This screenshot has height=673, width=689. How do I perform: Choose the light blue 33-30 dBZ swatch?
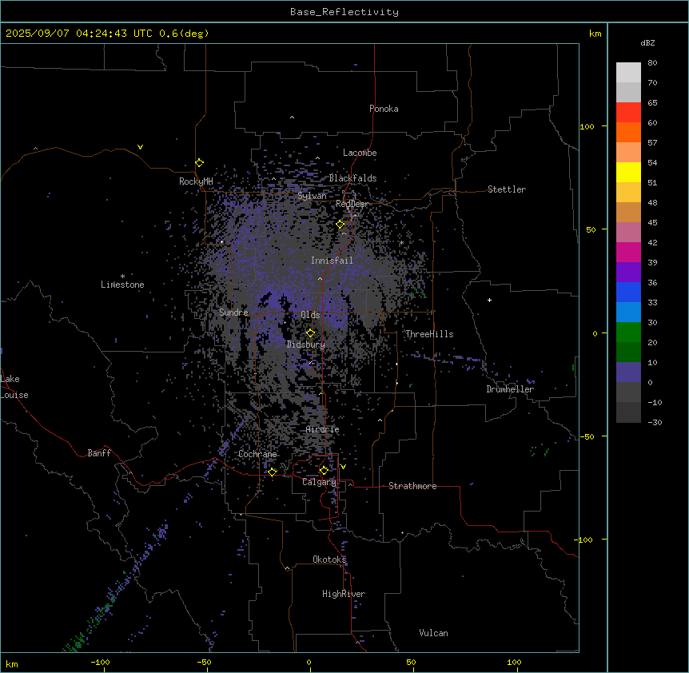pyautogui.click(x=628, y=313)
